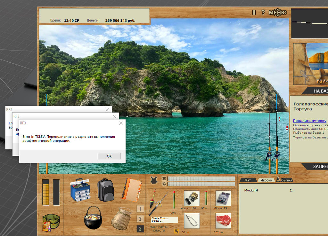This screenshot has height=236, width=328.
Task: Pause the game with the pause icon
Action: (x=254, y=13)
